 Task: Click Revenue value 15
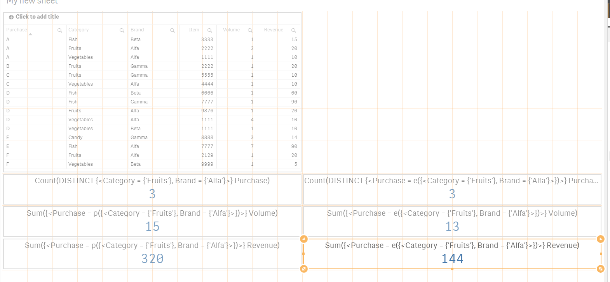point(294,40)
